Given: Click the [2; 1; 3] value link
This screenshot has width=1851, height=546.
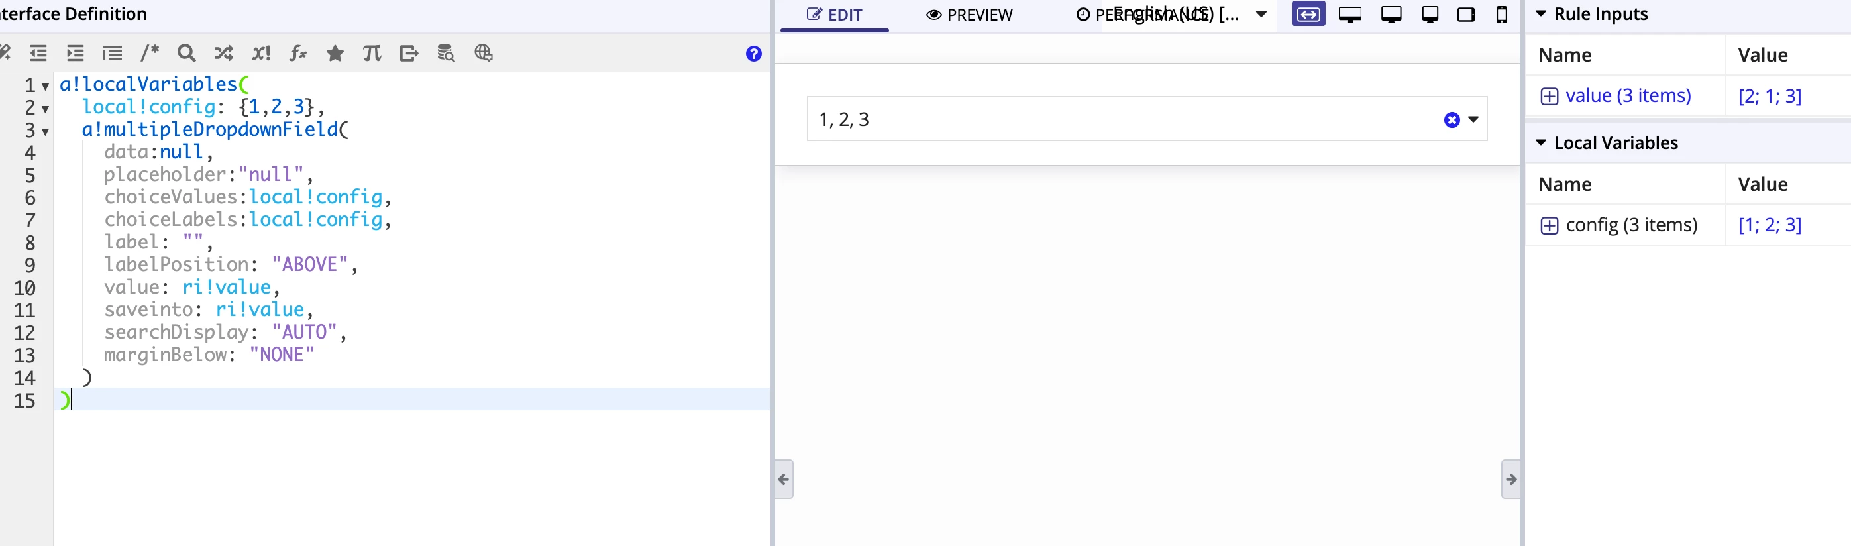Looking at the screenshot, I should tap(1769, 96).
